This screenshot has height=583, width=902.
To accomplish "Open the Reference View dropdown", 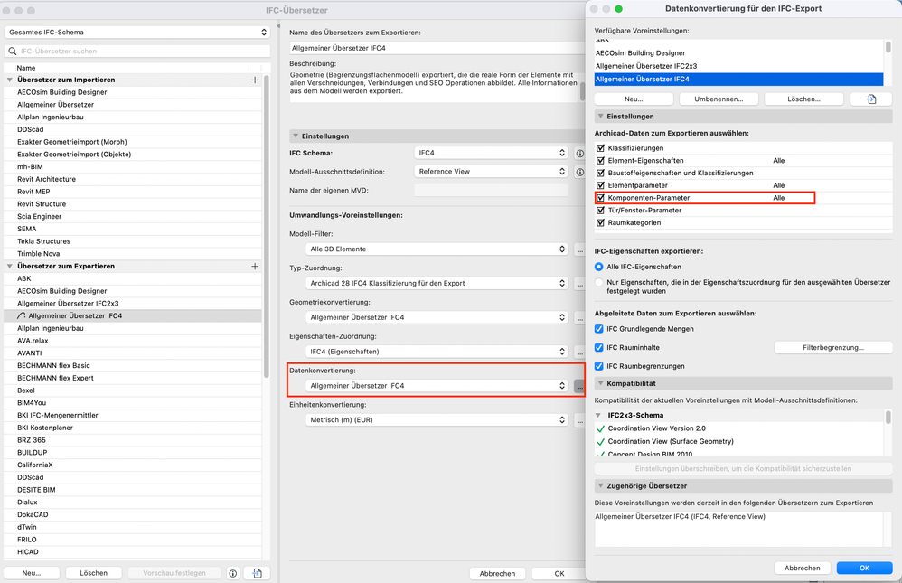I will [x=492, y=172].
